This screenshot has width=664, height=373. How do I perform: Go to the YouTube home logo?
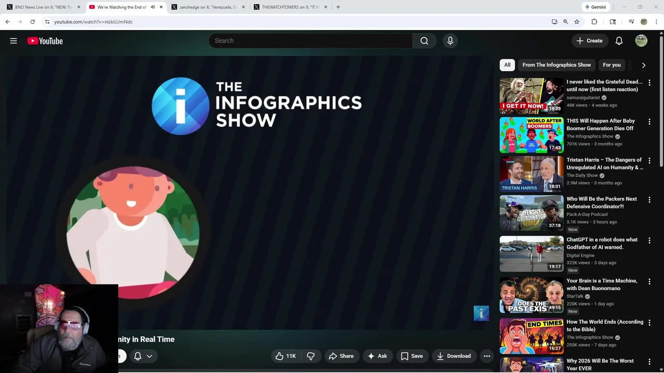45,41
